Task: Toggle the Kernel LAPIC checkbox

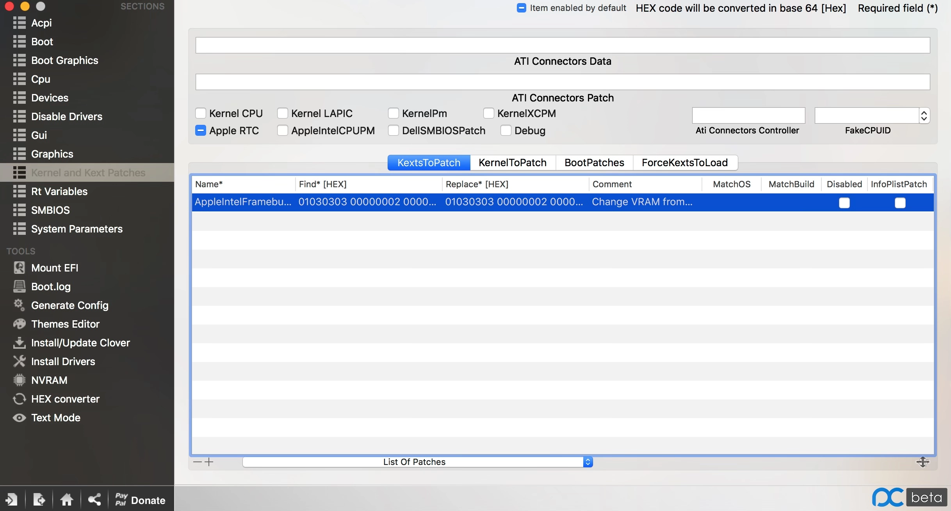Action: 283,114
